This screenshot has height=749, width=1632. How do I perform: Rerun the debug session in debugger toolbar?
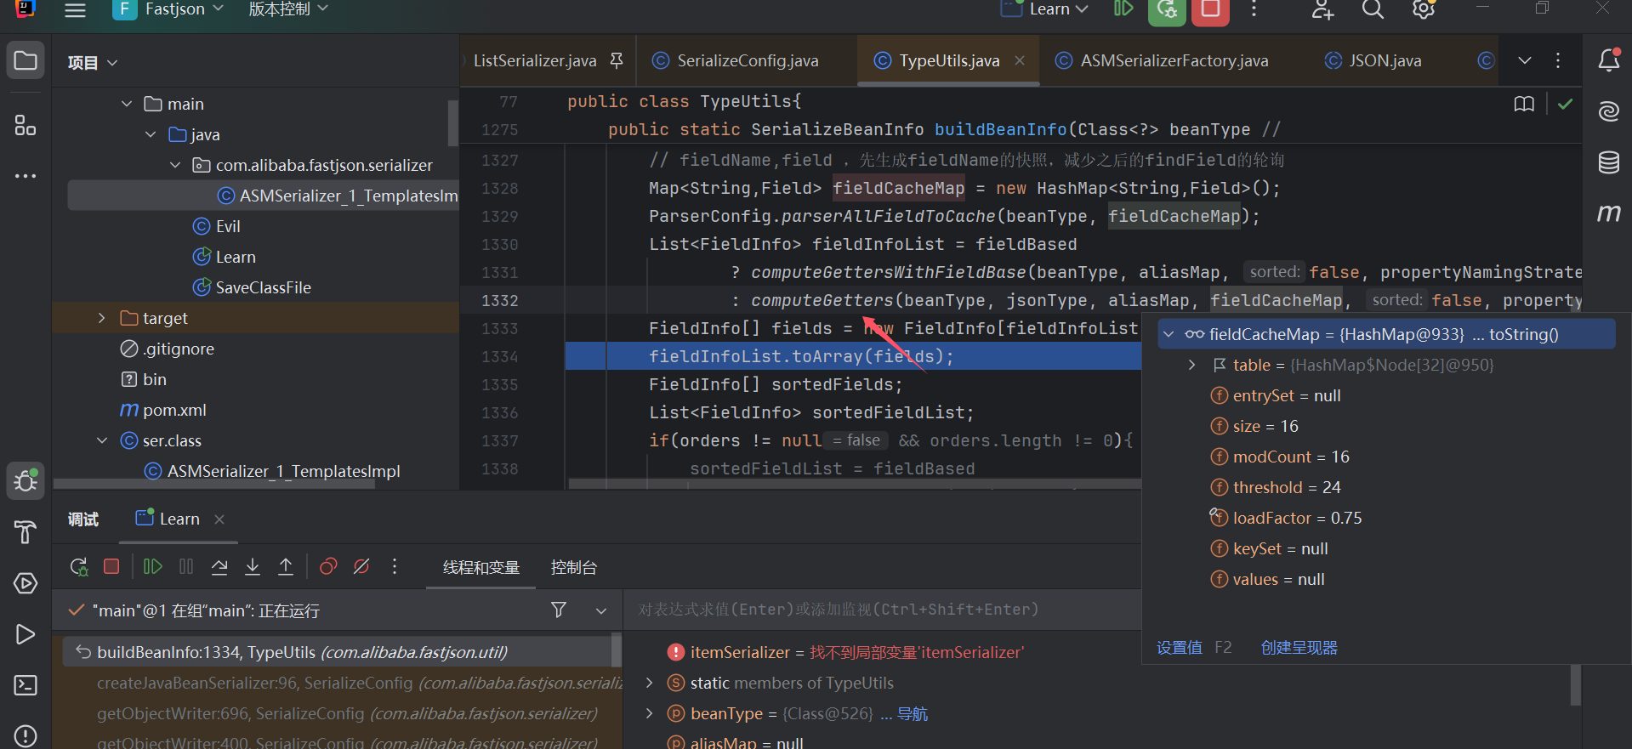79,567
